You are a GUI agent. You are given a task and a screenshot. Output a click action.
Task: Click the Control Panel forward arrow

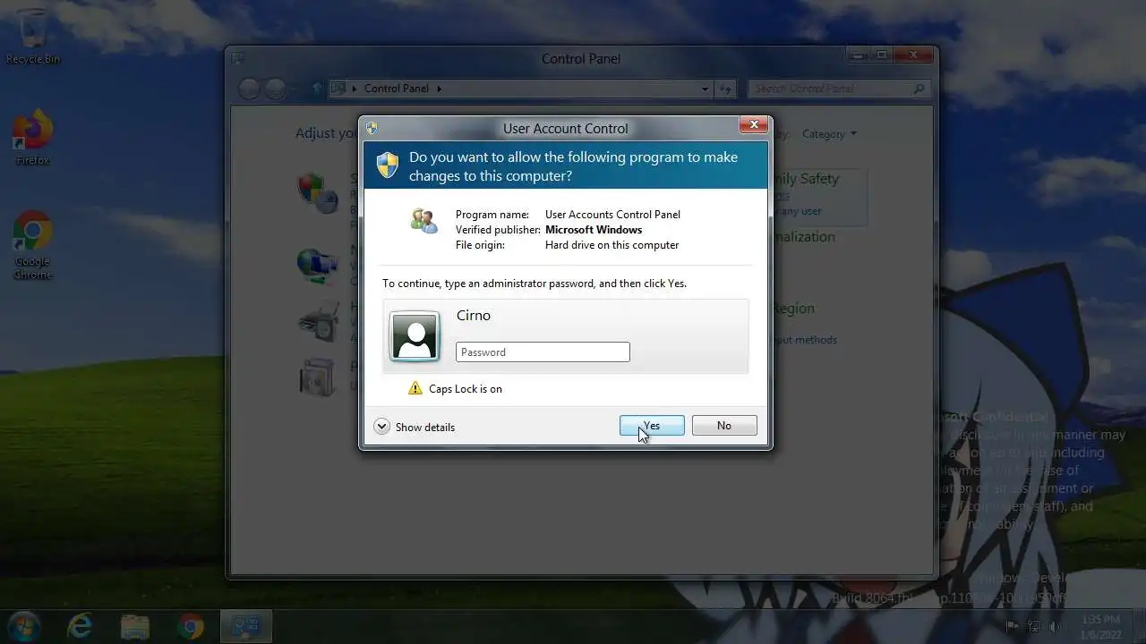coord(276,89)
